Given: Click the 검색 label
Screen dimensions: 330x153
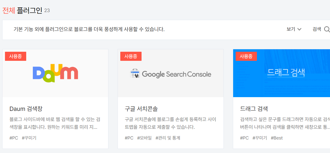Looking at the screenshot, I should [x=317, y=29].
